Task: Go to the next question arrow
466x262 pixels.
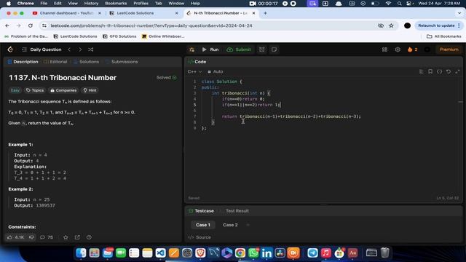Action: [80, 49]
